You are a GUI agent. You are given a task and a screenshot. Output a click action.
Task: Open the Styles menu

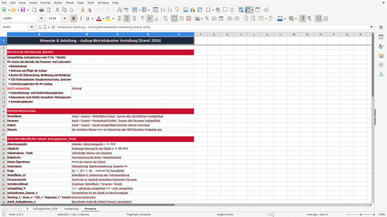(x=58, y=3)
